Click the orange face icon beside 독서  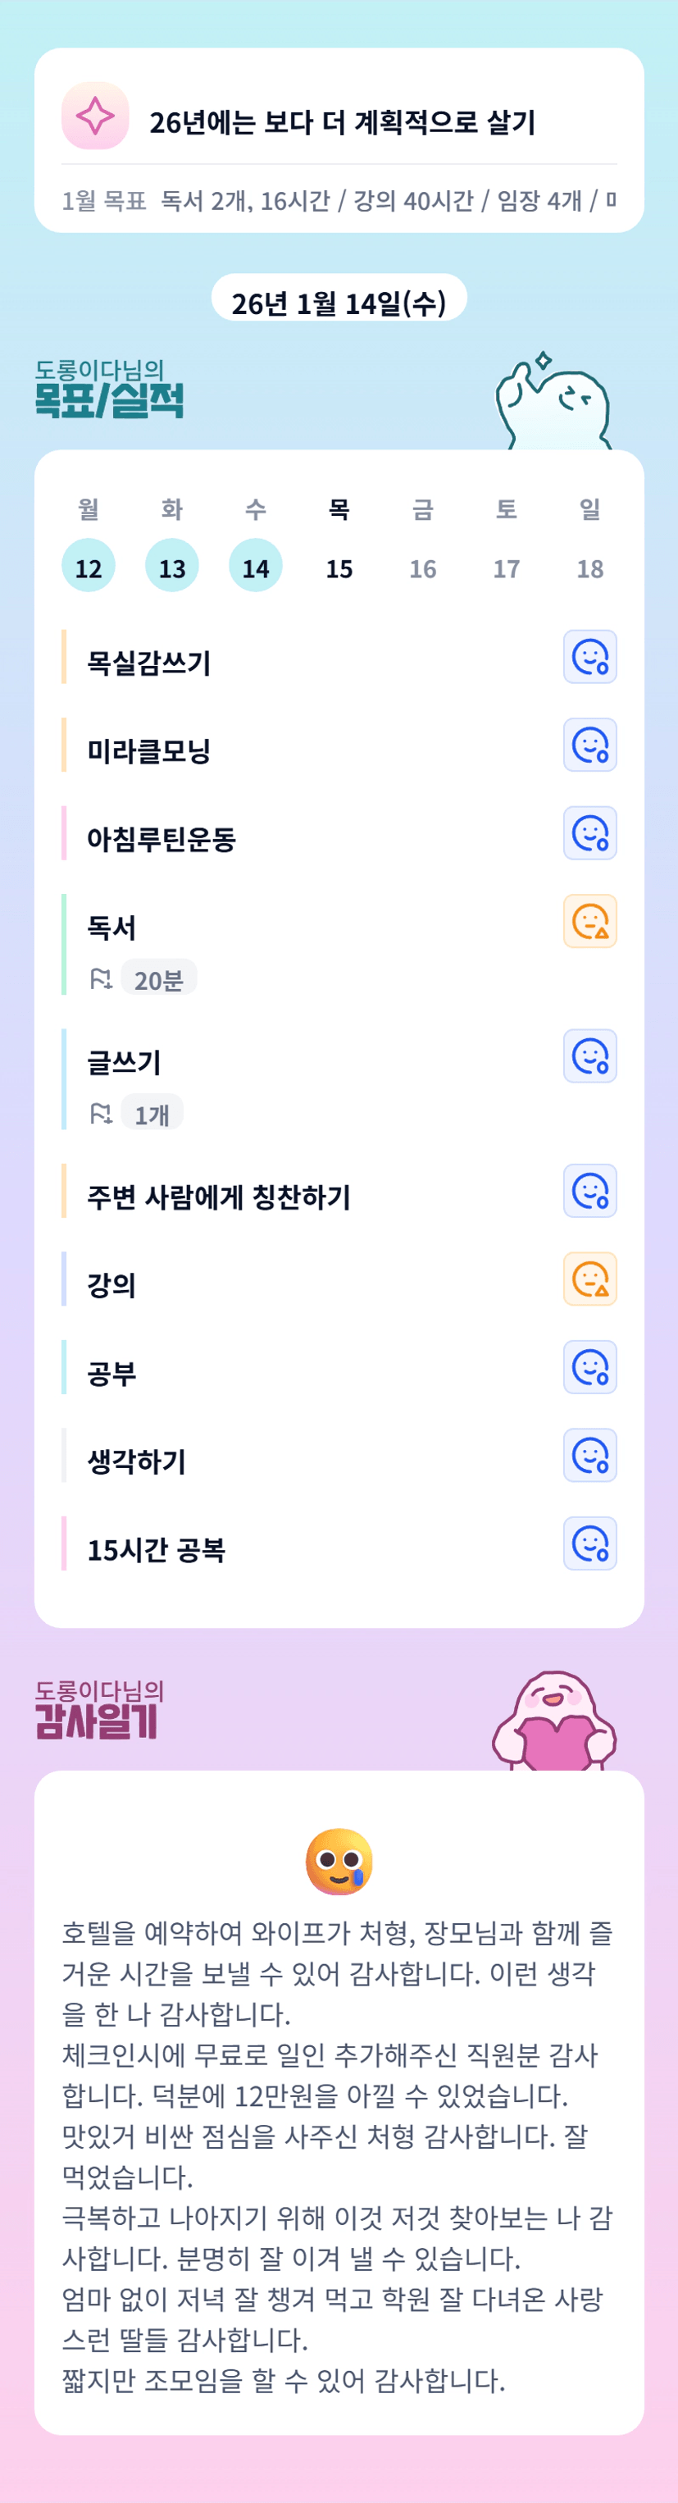pos(589,921)
